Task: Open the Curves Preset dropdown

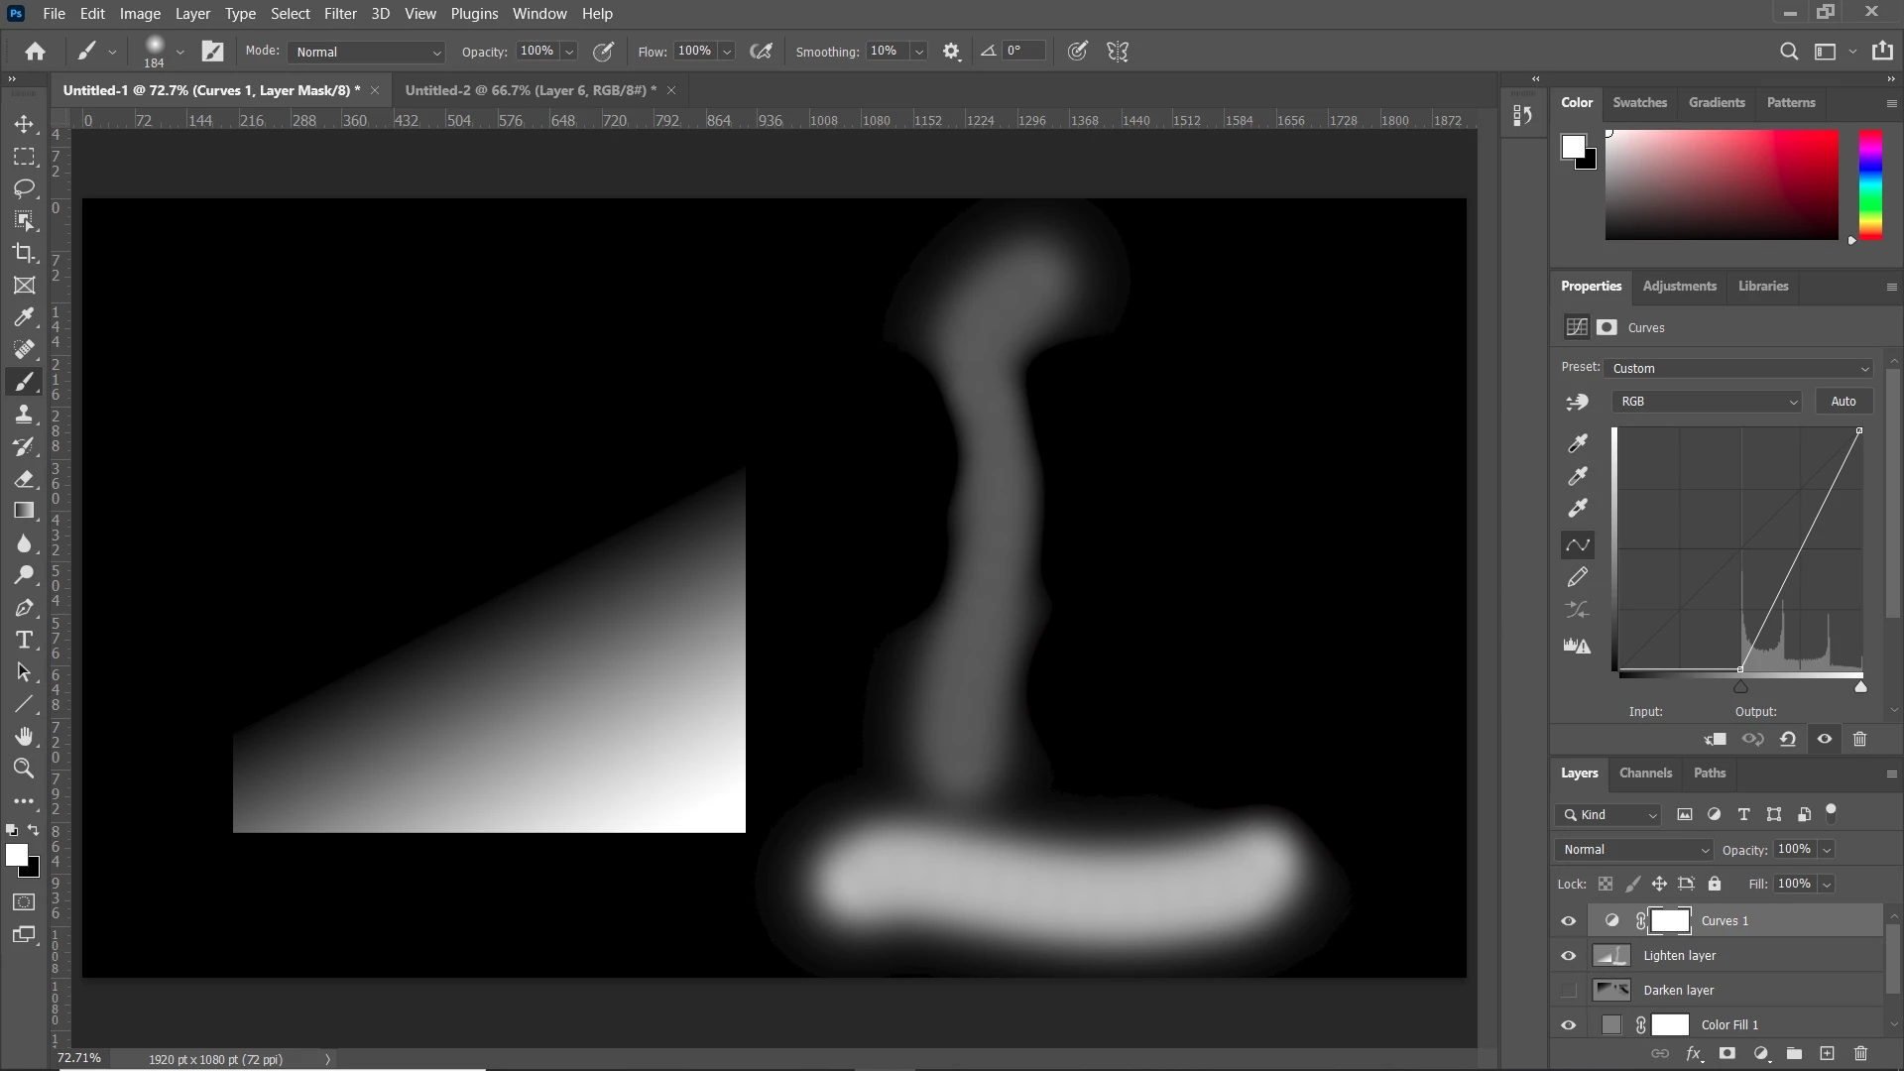Action: click(x=1738, y=368)
